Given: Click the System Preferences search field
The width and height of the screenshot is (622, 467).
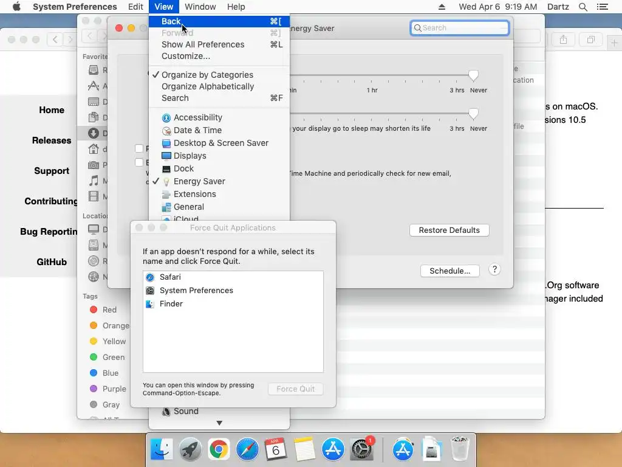Looking at the screenshot, I should point(460,28).
